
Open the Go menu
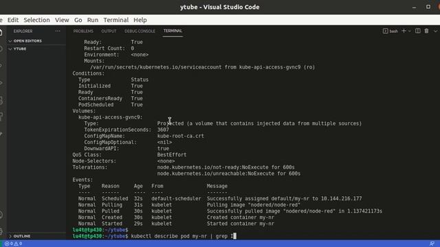(78, 20)
